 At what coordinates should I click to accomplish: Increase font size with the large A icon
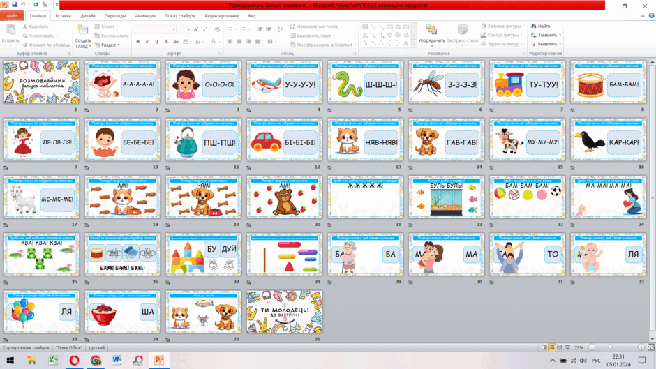[x=196, y=30]
